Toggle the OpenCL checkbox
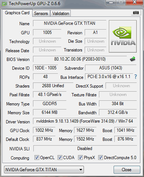The image size is (144, 177). [37, 157]
